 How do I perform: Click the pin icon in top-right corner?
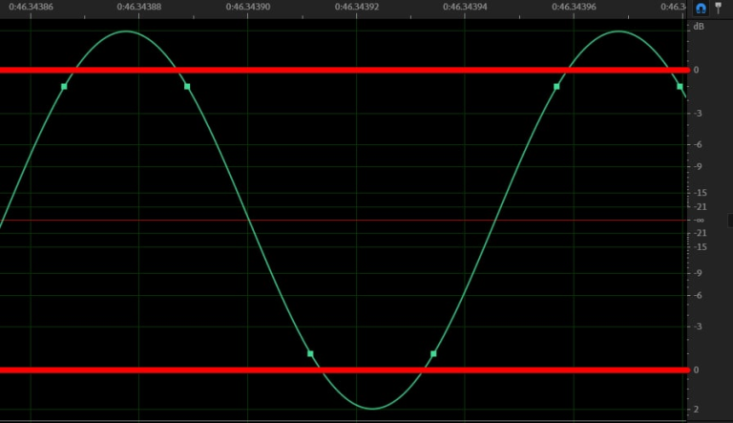pos(719,8)
